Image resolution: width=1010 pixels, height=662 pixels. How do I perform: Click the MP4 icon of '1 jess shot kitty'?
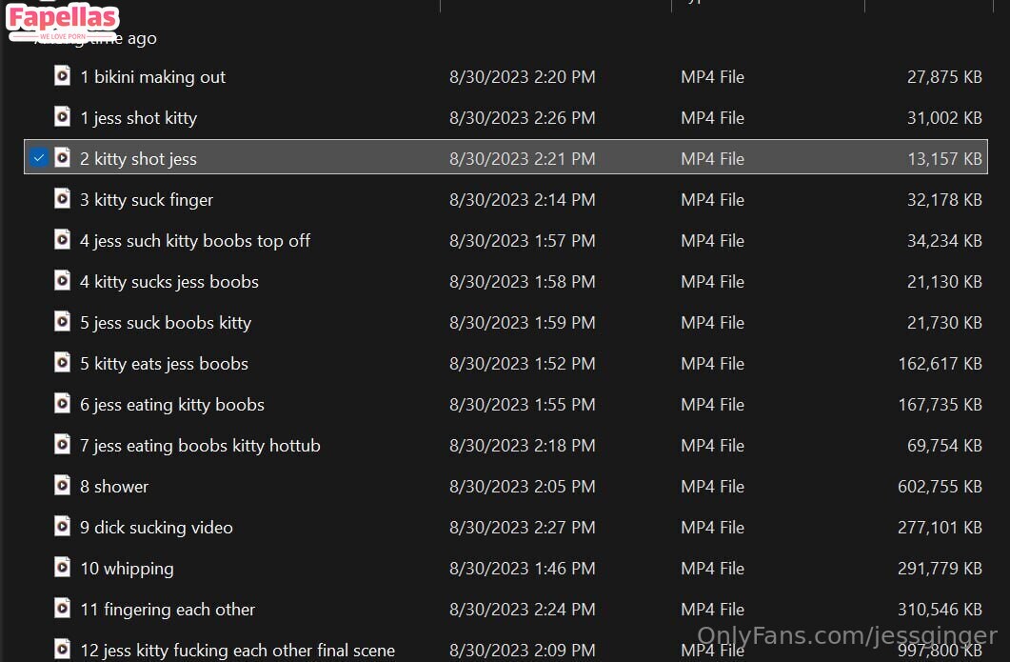point(62,117)
